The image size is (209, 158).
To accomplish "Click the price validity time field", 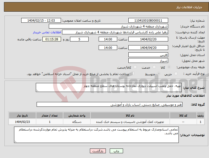I will tap(108, 48).
